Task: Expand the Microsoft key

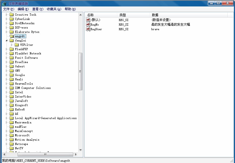Action: coord(6,135)
